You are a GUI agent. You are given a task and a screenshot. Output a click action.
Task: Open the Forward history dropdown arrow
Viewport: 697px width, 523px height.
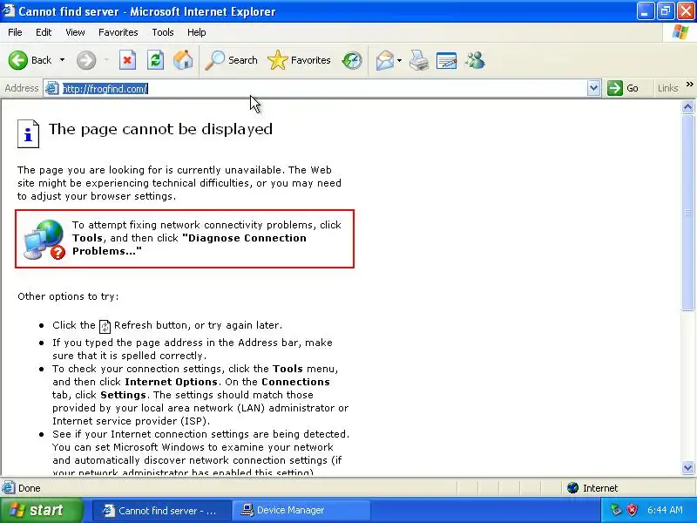point(106,60)
